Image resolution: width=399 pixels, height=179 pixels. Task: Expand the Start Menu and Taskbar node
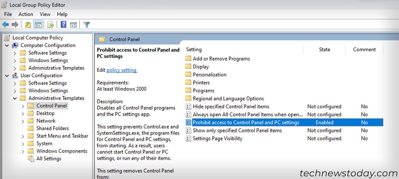[23, 136]
